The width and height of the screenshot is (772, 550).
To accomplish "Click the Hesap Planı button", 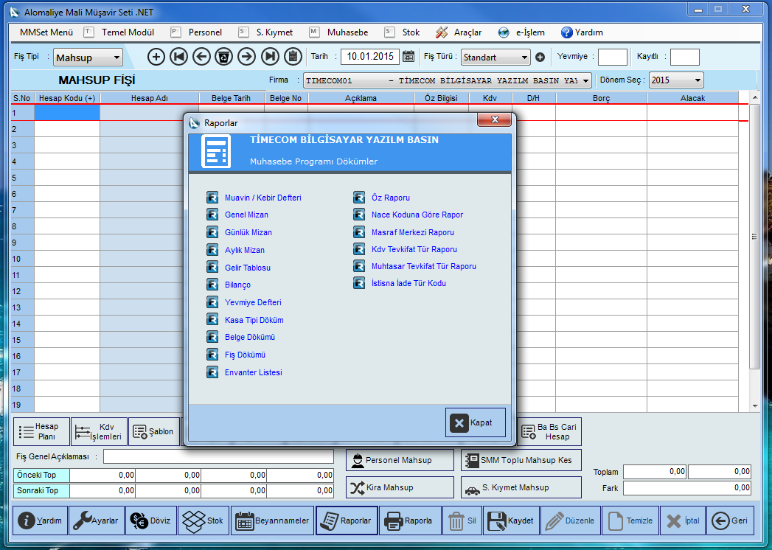I will tap(41, 431).
